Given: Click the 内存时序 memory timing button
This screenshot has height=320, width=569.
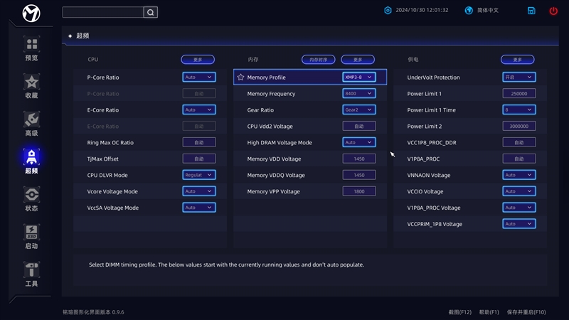Looking at the screenshot, I should tap(318, 60).
